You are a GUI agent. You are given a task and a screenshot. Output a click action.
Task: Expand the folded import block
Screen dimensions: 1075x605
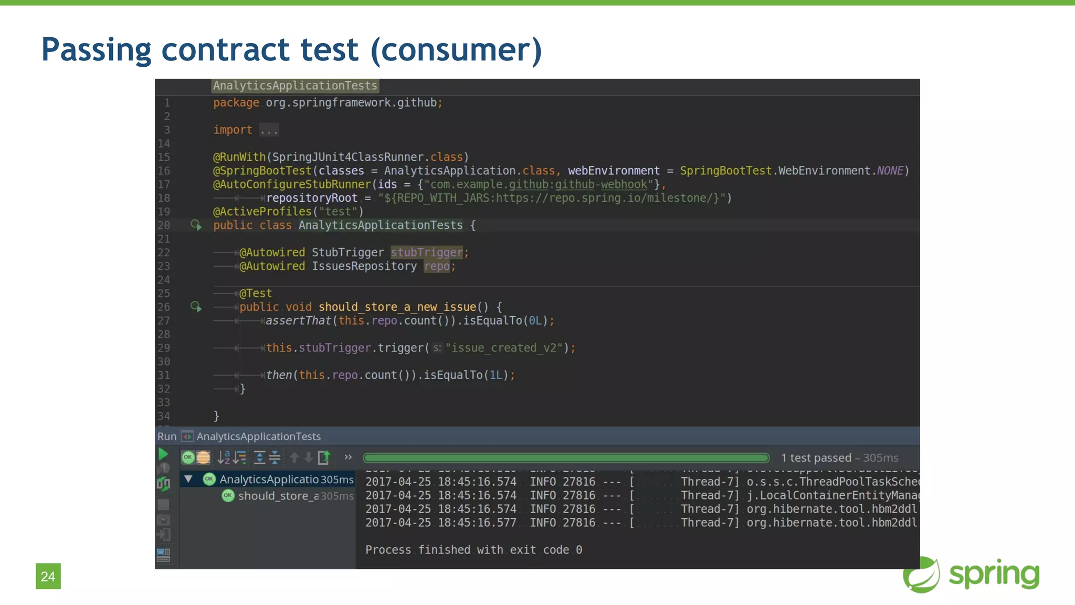[x=269, y=130]
